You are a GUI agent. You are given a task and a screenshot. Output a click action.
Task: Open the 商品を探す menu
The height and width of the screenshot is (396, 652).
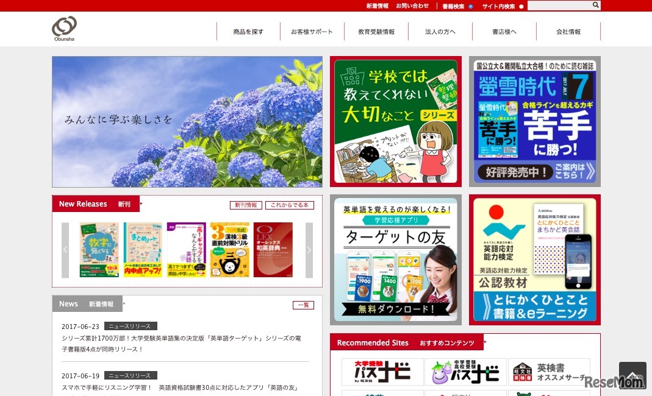(248, 32)
